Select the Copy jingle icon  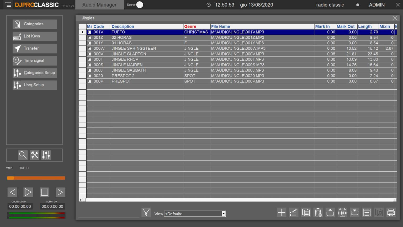(x=306, y=212)
